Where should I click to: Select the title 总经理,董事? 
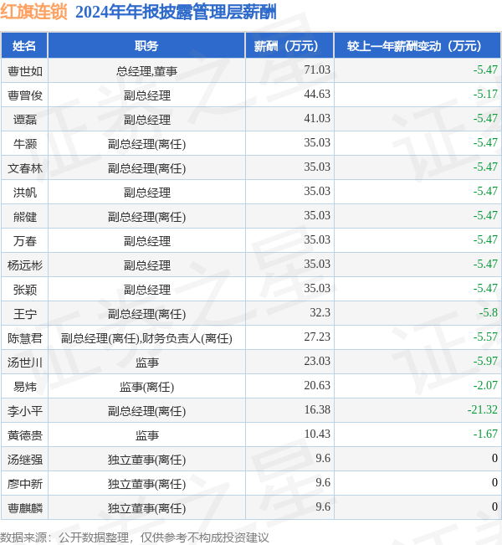[x=146, y=71]
